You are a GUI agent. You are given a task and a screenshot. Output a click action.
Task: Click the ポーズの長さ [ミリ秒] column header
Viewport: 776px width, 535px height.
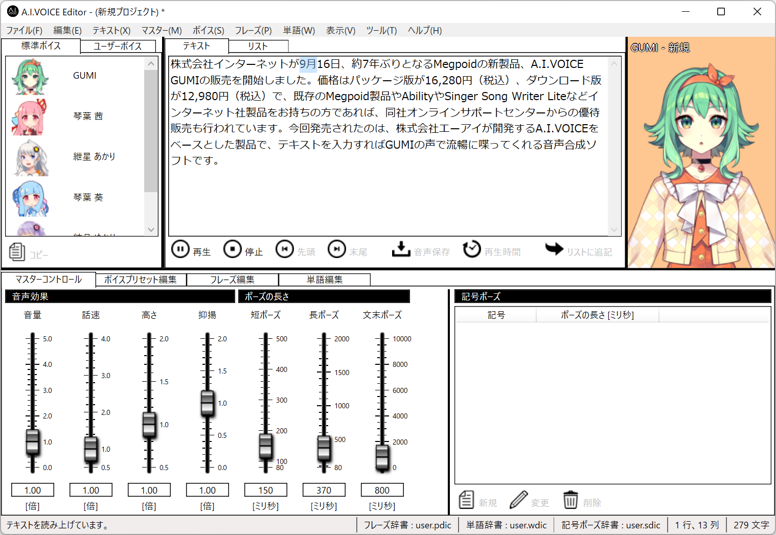(598, 315)
